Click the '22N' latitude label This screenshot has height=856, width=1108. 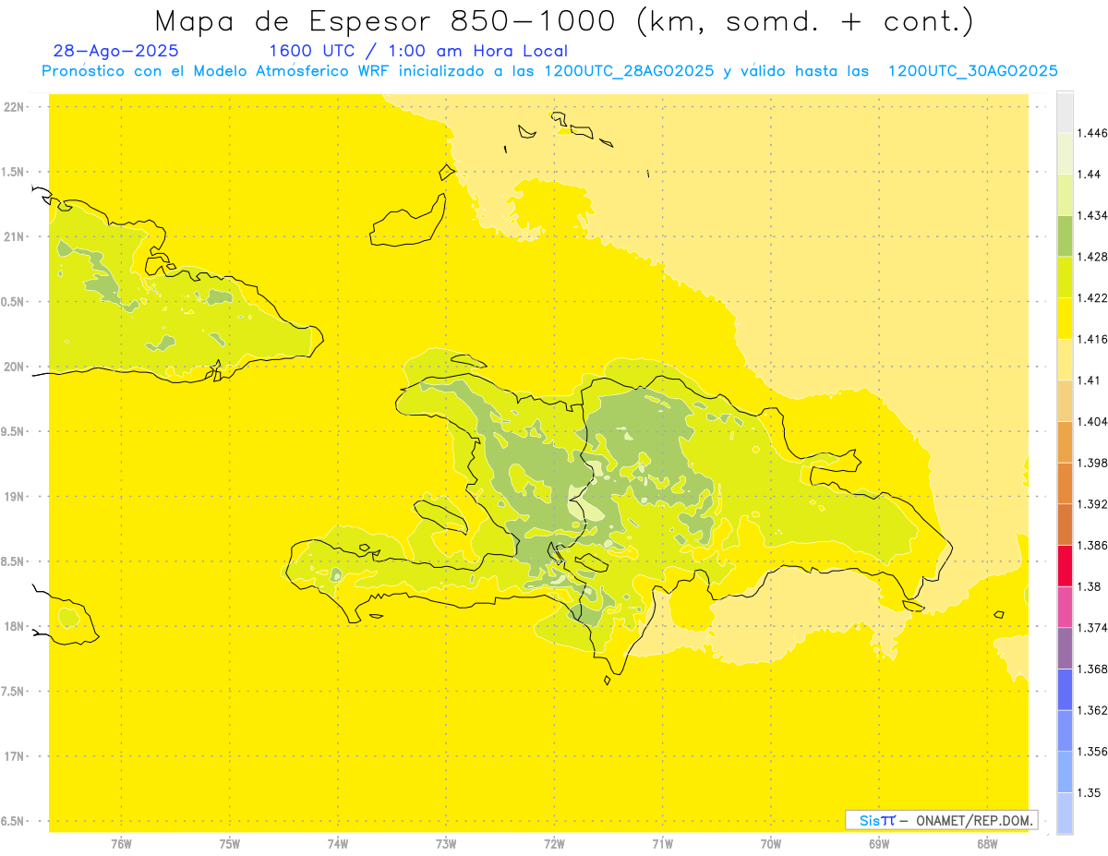14,107
